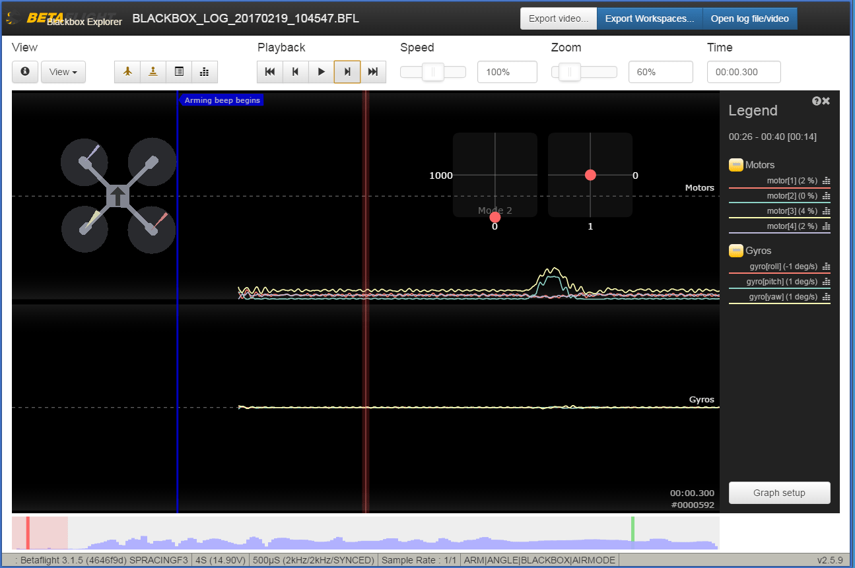Image resolution: width=855 pixels, height=568 pixels.
Task: Click the playback Speed slider
Action: [432, 72]
